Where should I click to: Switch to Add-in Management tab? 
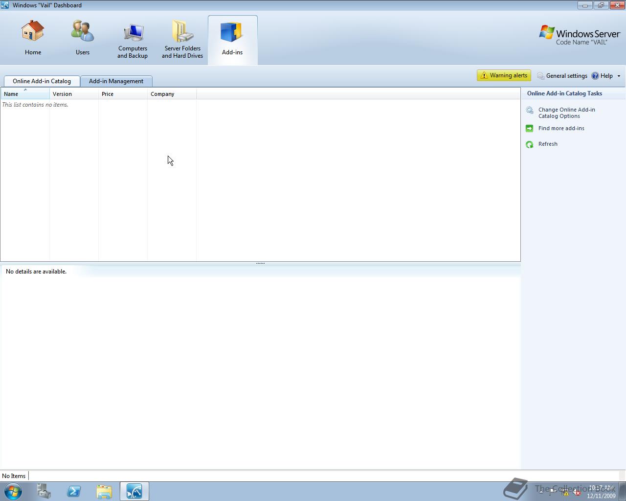tap(116, 81)
